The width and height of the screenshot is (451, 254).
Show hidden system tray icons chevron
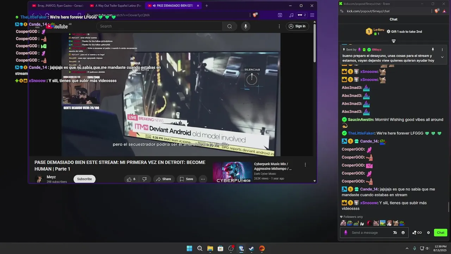(x=407, y=248)
